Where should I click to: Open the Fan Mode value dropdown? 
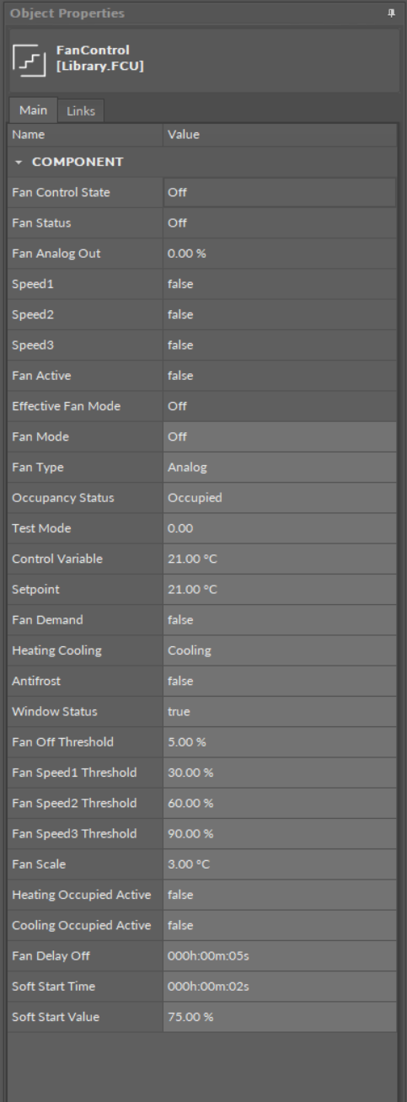click(280, 436)
